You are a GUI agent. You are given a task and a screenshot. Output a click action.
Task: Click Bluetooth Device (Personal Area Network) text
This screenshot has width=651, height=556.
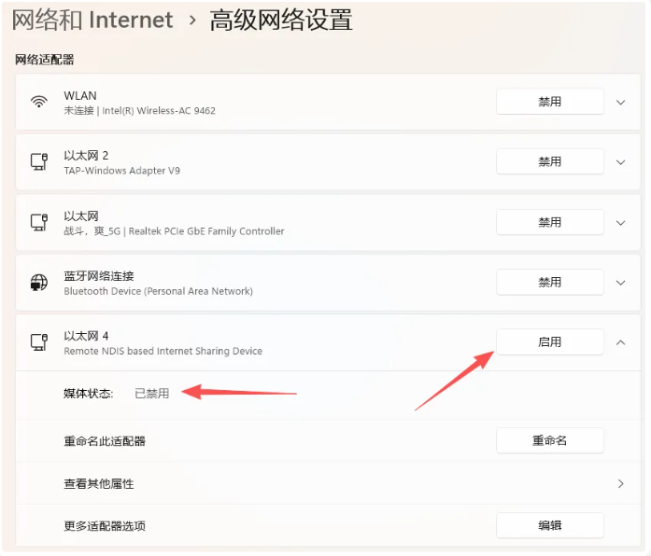pyautogui.click(x=158, y=291)
